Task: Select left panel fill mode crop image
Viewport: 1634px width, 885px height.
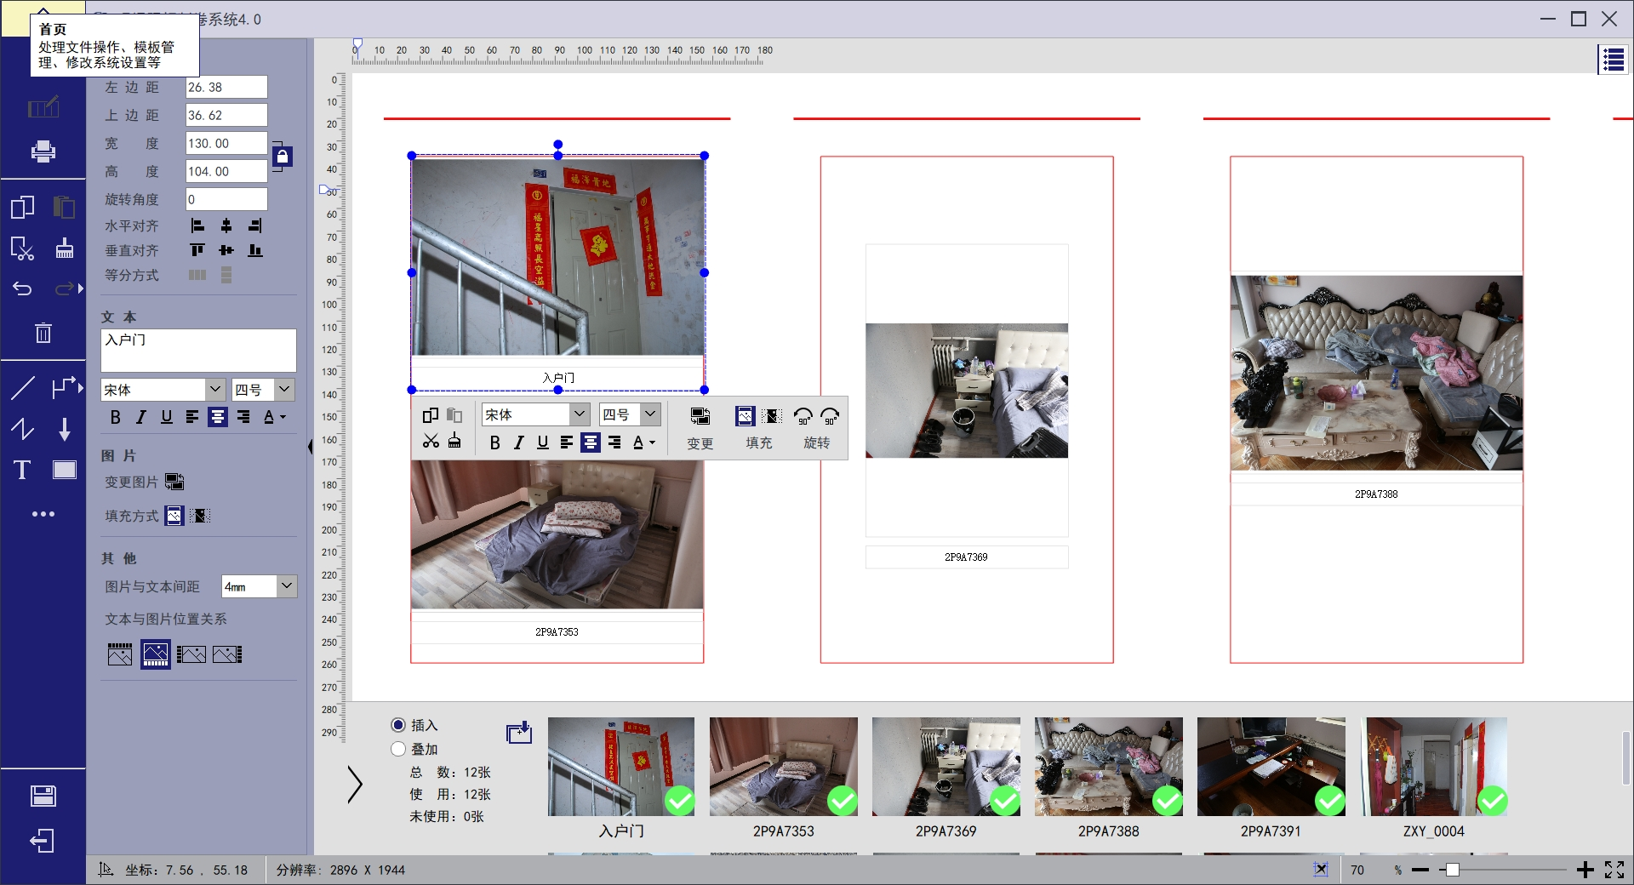Action: click(x=200, y=516)
